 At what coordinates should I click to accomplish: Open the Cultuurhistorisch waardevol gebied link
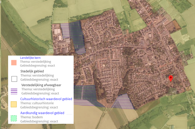[46, 99]
